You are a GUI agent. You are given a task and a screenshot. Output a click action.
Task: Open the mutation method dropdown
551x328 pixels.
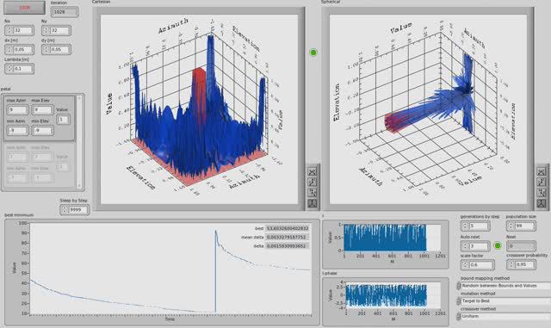coord(505,301)
